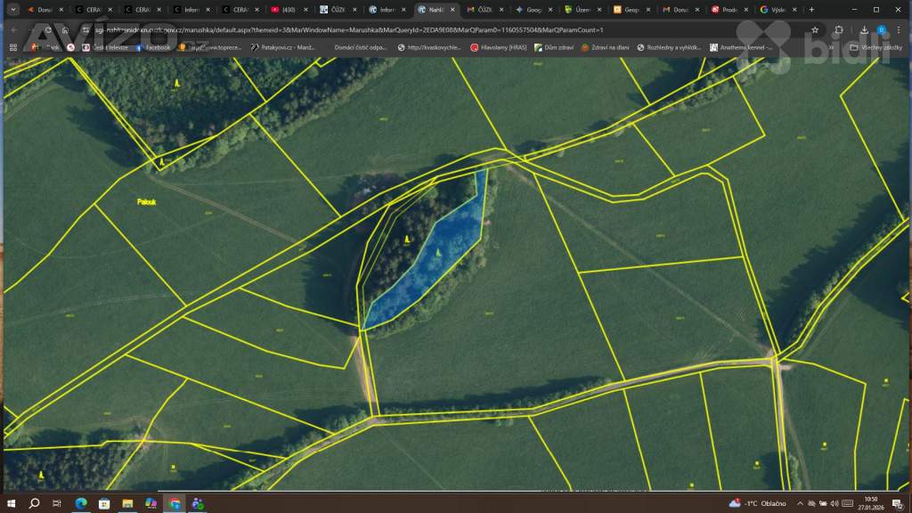Switch to the Google Výsledky tab
This screenshot has width=912, height=513.
pyautogui.click(x=775, y=10)
